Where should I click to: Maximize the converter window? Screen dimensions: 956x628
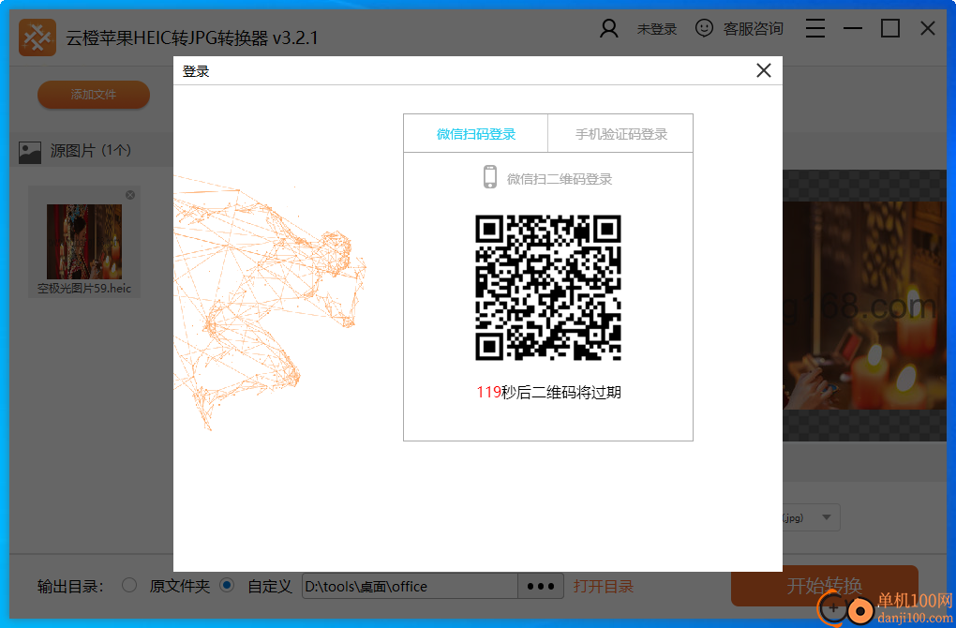[x=890, y=28]
